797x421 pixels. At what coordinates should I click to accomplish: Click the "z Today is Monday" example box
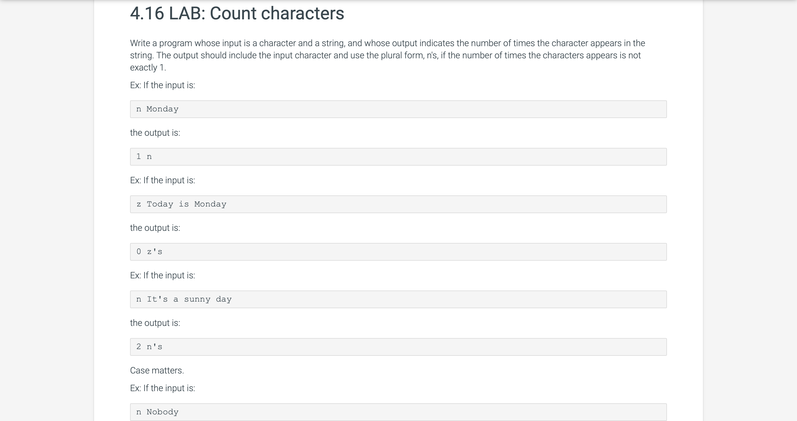[398, 204]
